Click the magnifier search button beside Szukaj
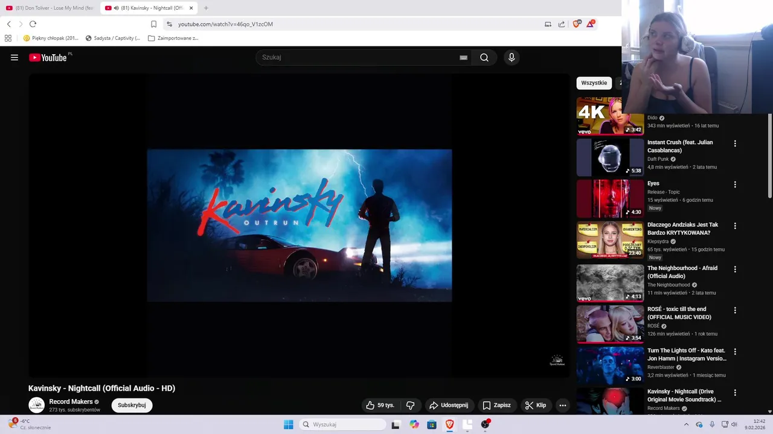This screenshot has width=773, height=434. point(484,57)
